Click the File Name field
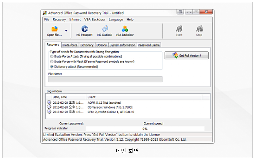The width and height of the screenshot is (254, 159). [105, 79]
